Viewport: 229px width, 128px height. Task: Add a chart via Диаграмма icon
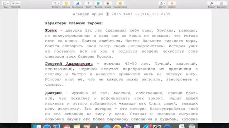(77, 3)
